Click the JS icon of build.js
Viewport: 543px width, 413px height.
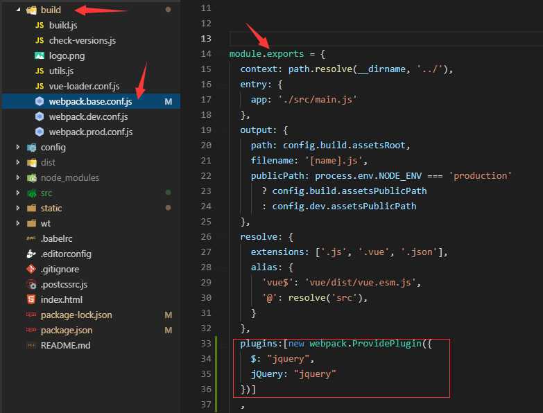point(40,25)
